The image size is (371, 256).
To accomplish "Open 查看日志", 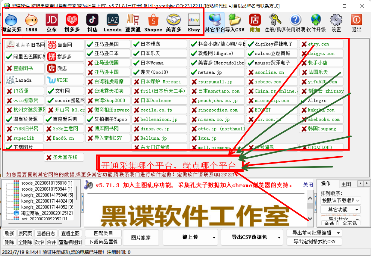I will pyautogui.click(x=46, y=233).
